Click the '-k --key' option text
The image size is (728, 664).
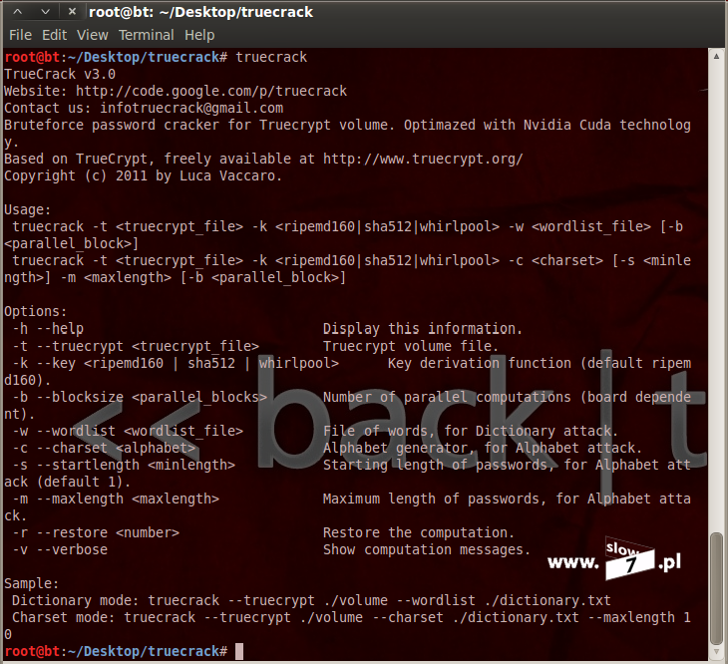pos(44,363)
